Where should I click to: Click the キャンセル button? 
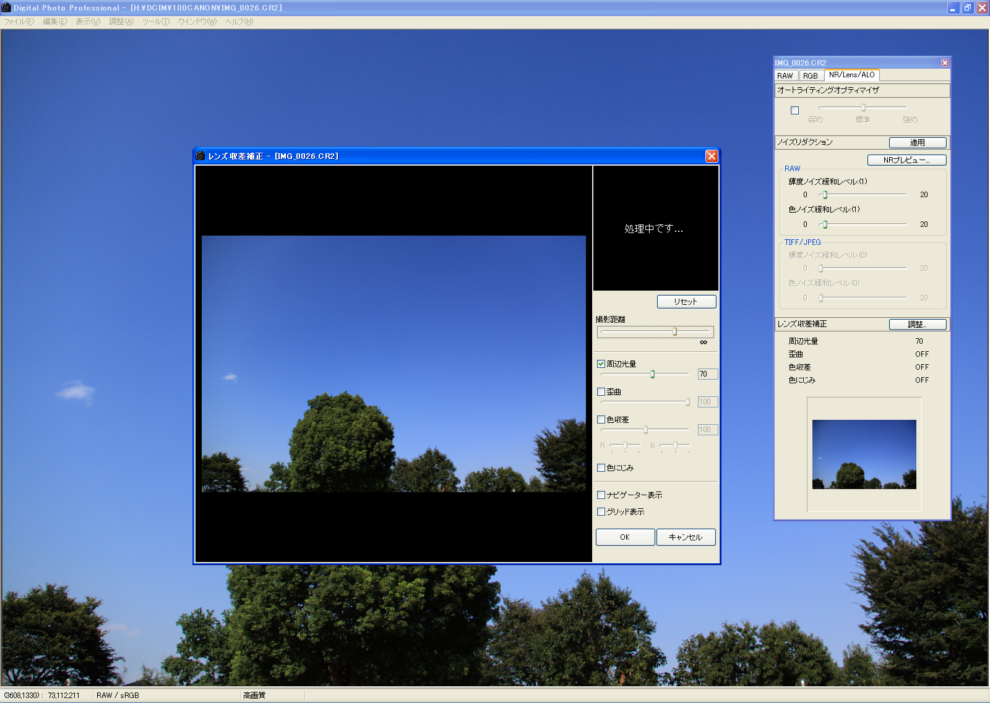coord(686,537)
